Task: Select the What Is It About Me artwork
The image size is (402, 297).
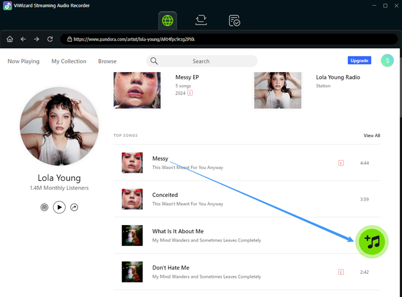Action: [x=132, y=235]
